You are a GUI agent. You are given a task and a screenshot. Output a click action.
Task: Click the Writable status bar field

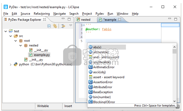(43, 106)
